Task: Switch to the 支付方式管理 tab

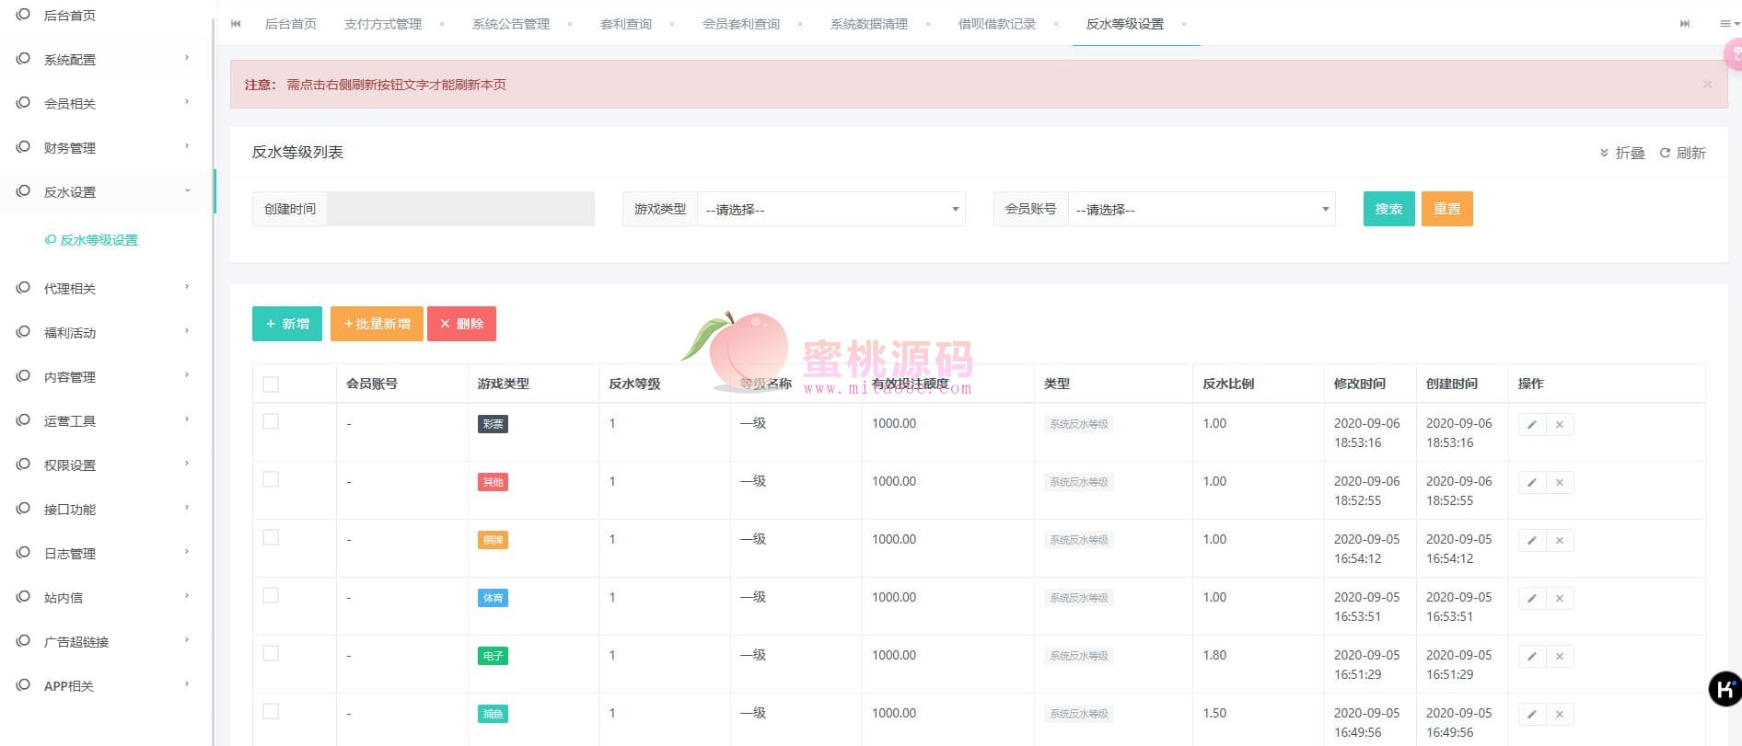Action: click(382, 24)
